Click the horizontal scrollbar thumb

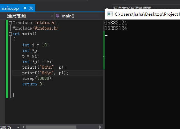[x=51, y=127]
